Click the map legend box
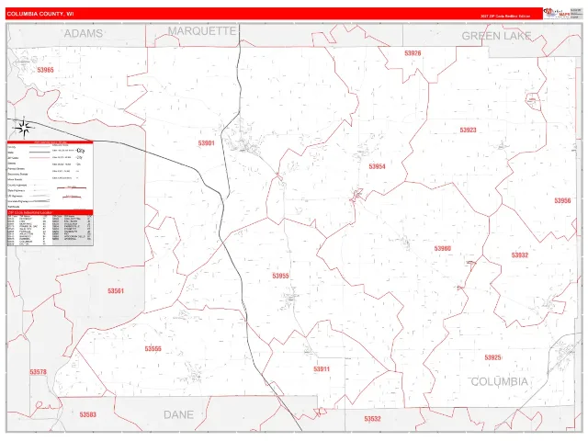Image resolution: width=588 pixels, height=441 pixels. point(50,175)
